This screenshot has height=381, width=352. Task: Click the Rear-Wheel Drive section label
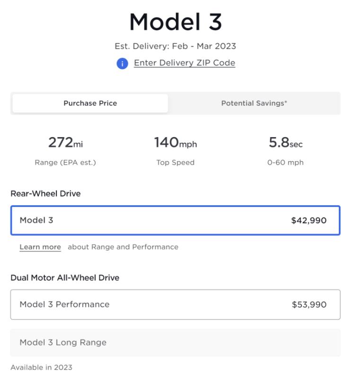tap(45, 194)
